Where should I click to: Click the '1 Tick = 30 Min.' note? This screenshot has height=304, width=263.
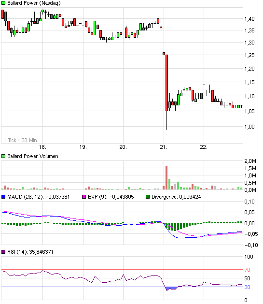click(21, 140)
